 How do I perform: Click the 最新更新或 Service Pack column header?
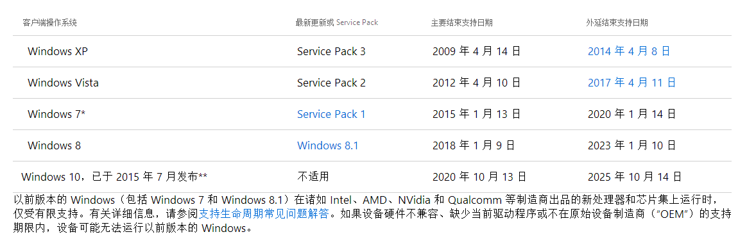click(x=336, y=22)
